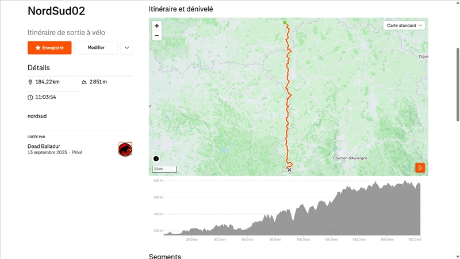Viewport: 460px width, 259px height.
Task: Click the clock icon beside 11:03:54
Action: [30, 97]
